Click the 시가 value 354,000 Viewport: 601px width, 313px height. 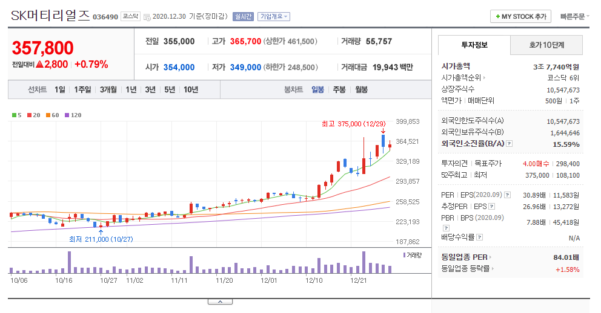pyautogui.click(x=179, y=67)
